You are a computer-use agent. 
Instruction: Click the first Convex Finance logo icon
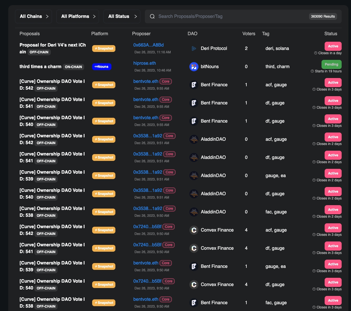[194, 230]
